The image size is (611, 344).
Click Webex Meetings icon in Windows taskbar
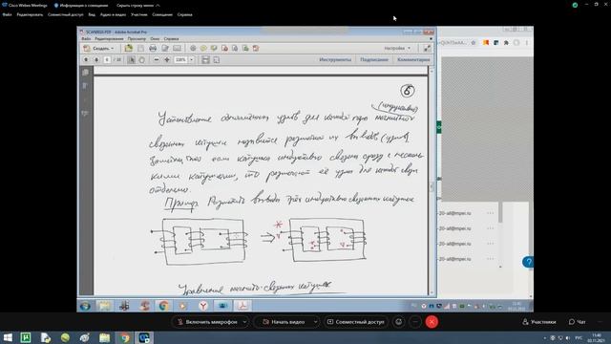click(x=144, y=337)
